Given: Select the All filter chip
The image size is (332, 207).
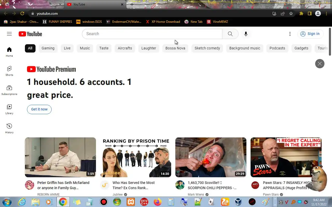Looking at the screenshot, I should point(30,48).
